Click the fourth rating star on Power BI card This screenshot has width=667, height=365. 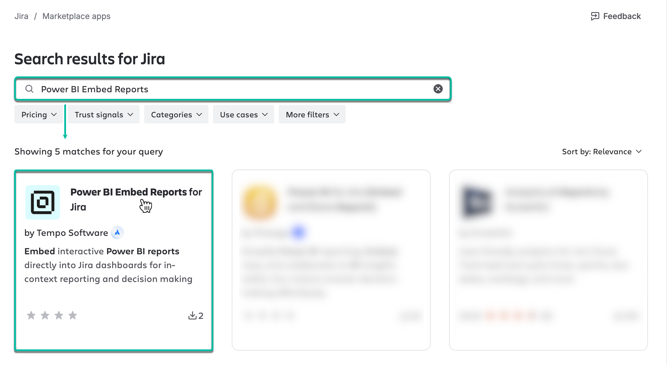[x=73, y=315]
